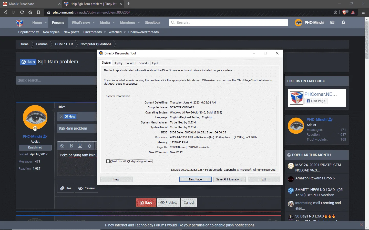Select the System tab in DxDiag
369x230 pixels.
pyautogui.click(x=106, y=63)
